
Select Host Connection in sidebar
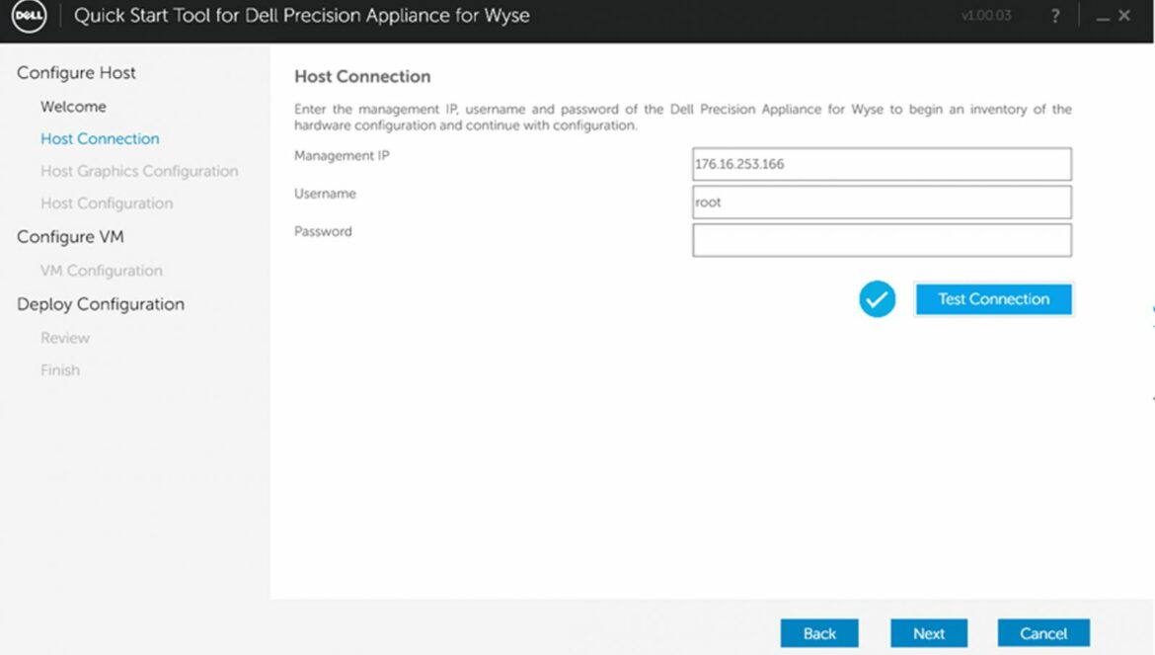click(x=100, y=138)
